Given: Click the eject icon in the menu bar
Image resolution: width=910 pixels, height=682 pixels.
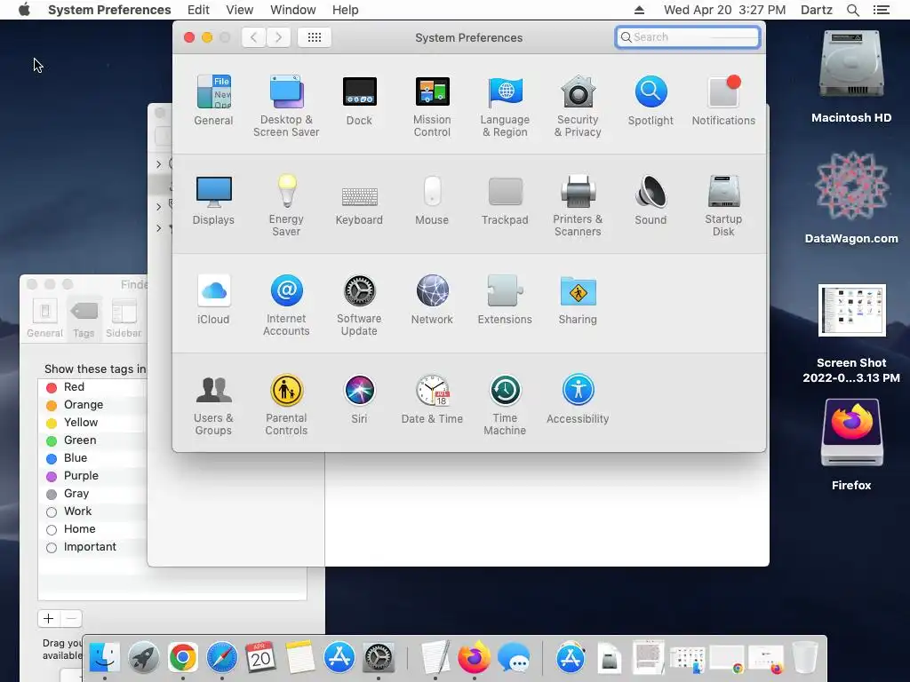Looking at the screenshot, I should pyautogui.click(x=639, y=10).
